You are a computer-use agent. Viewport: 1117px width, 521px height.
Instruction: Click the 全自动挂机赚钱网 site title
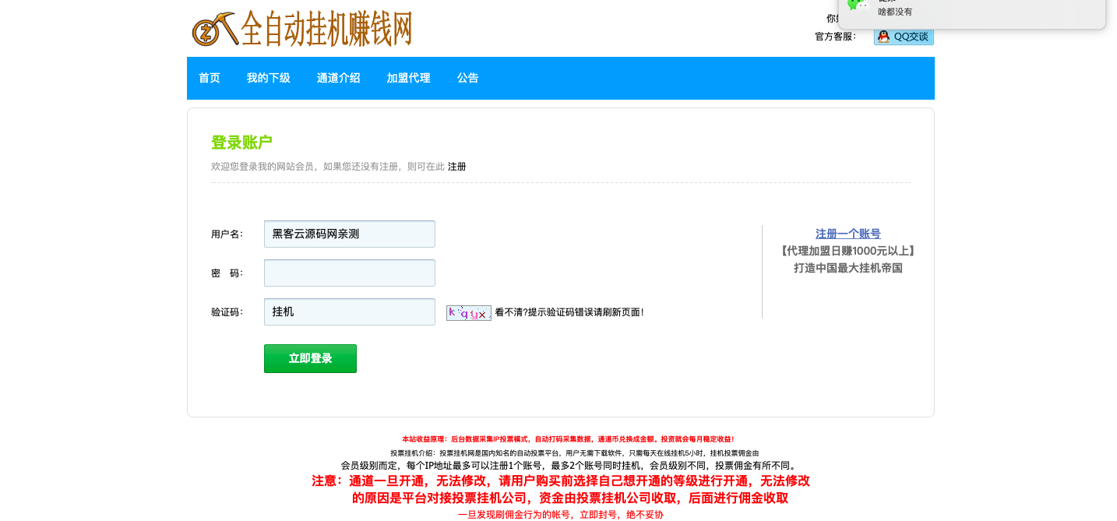326,29
